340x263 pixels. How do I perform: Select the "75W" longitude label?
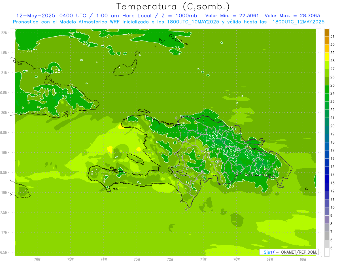coord(71,259)
